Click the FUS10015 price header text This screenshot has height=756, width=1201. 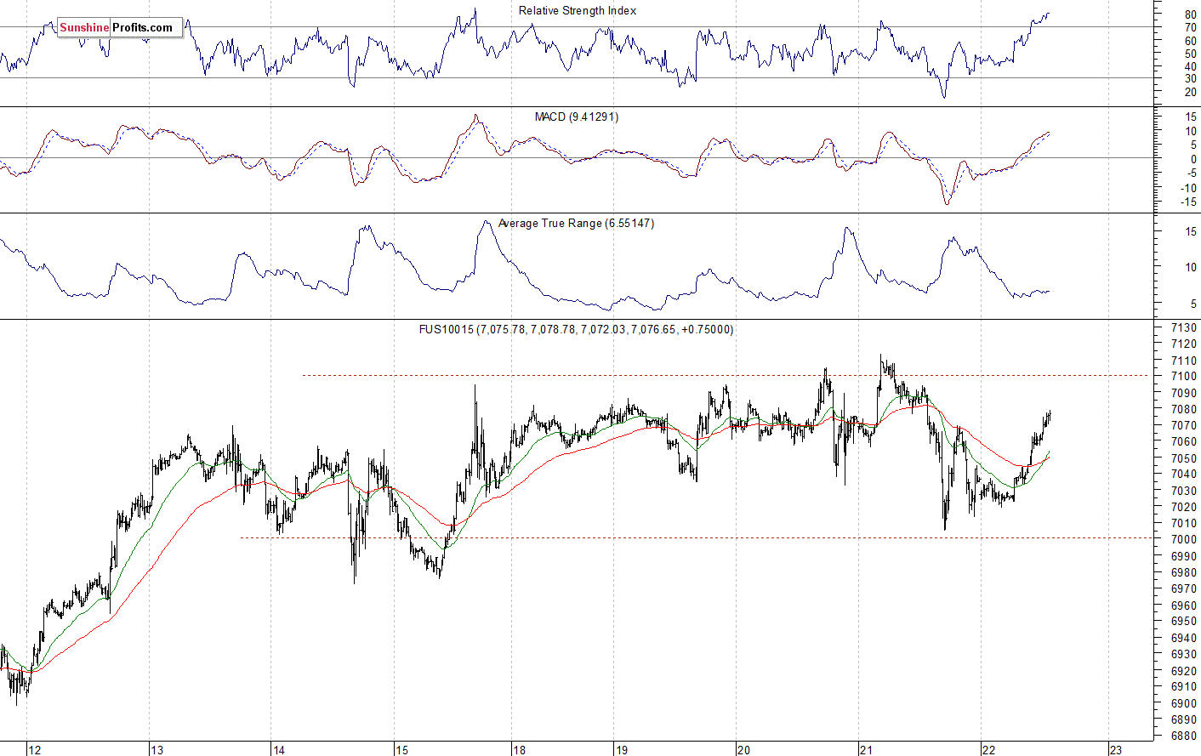576,329
